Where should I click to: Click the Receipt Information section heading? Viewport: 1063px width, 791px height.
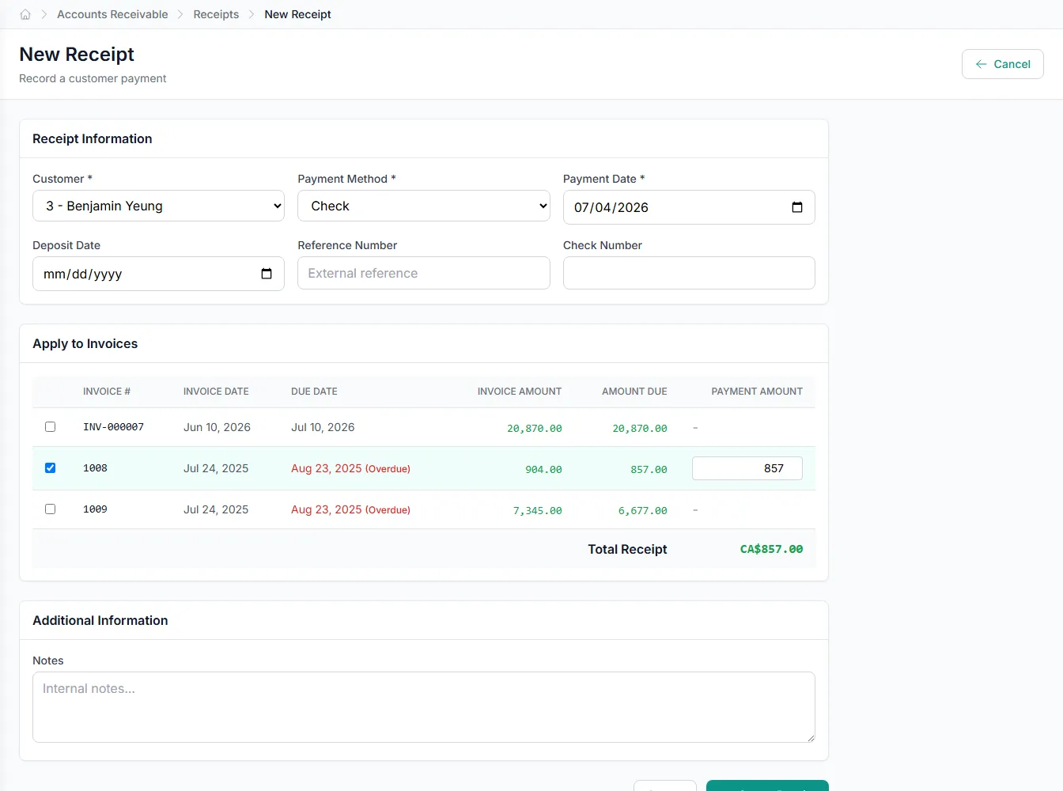pyautogui.click(x=93, y=138)
